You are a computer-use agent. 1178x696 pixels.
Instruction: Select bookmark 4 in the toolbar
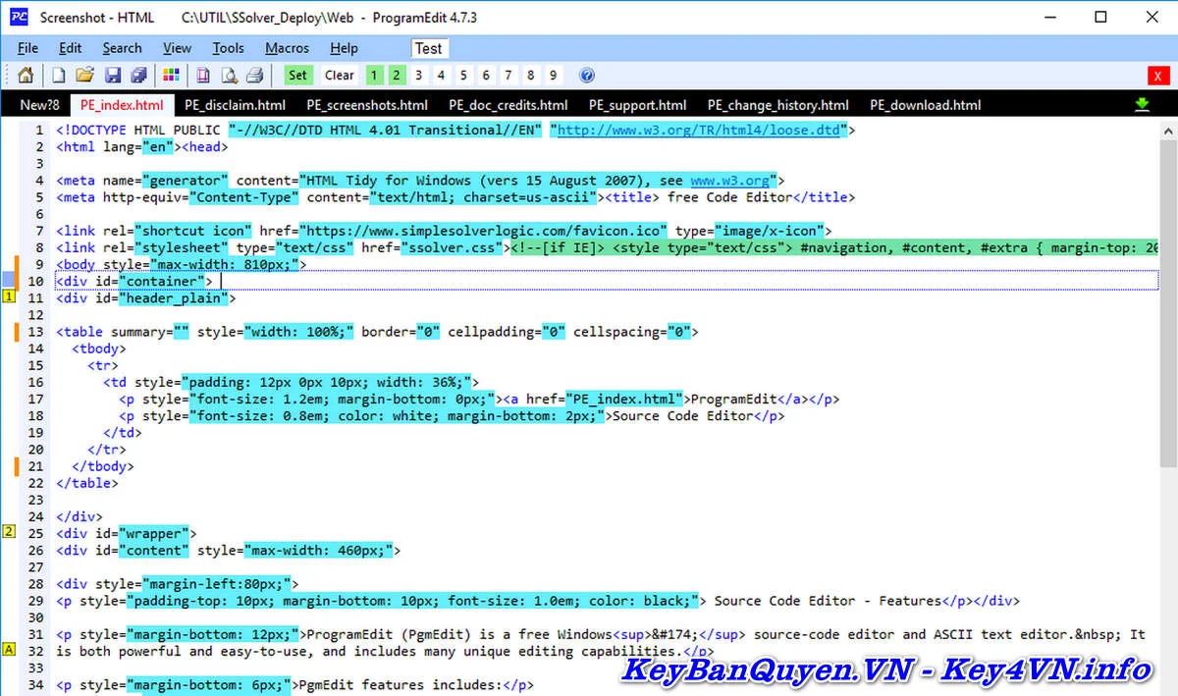[x=441, y=76]
